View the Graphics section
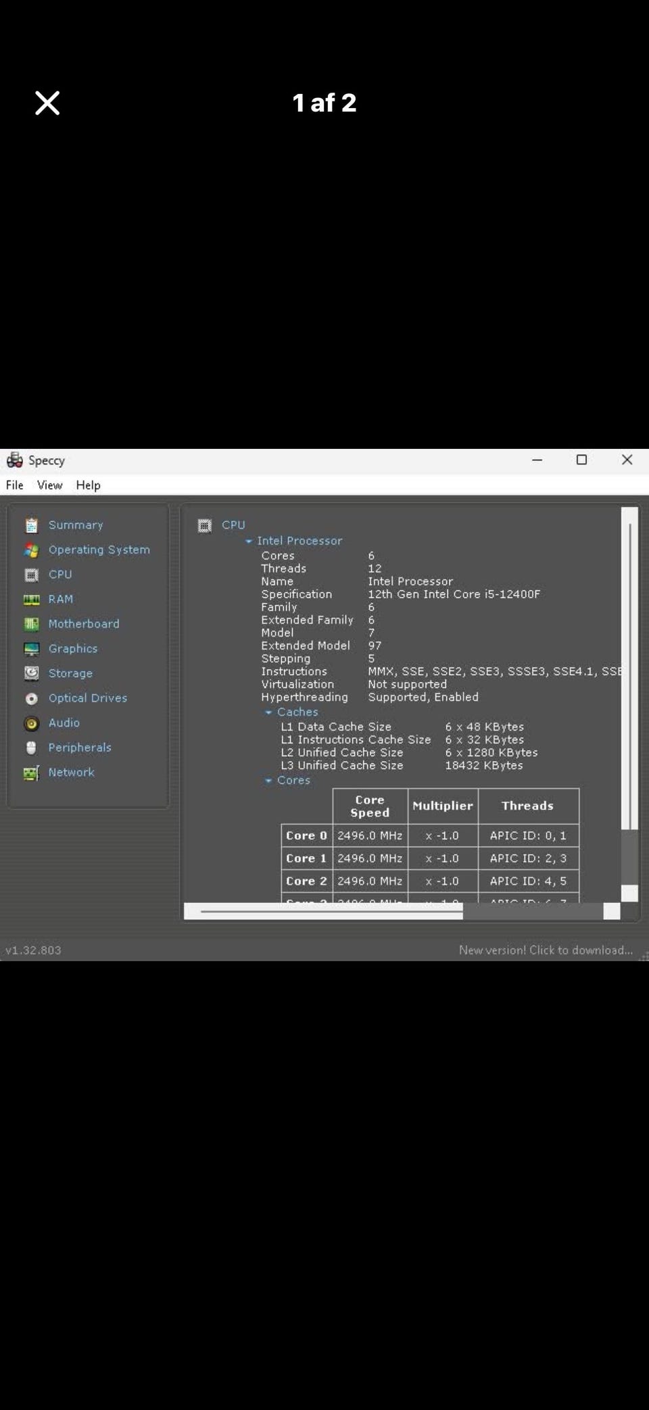Viewport: 649px width, 1410px height. coord(73,649)
